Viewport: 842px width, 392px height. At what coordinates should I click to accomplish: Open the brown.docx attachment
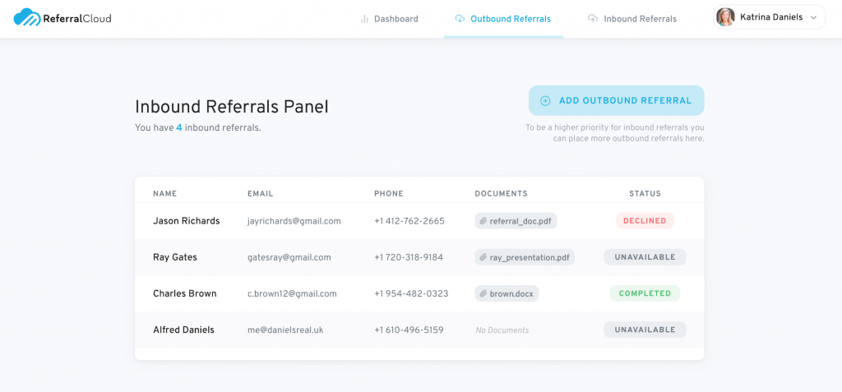[507, 293]
